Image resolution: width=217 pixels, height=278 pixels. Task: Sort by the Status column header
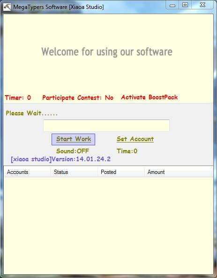click(x=74, y=172)
